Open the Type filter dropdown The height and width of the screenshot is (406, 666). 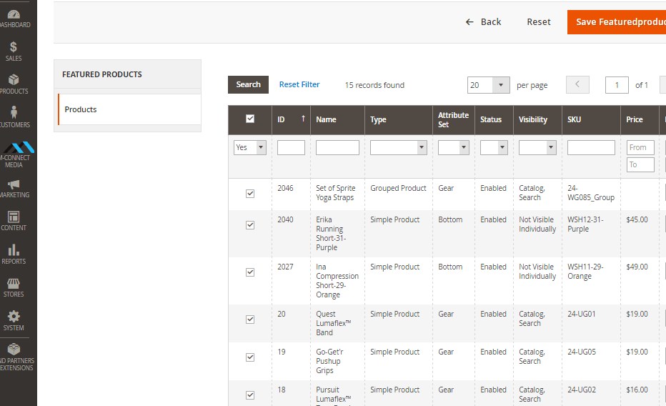[x=398, y=148]
